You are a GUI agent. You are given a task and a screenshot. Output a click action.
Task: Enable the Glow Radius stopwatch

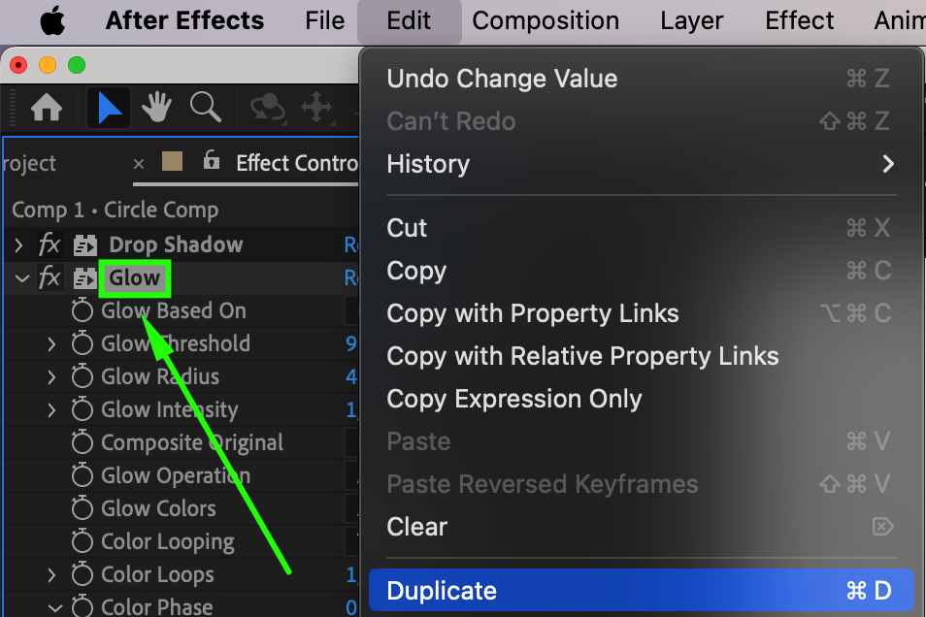click(x=83, y=377)
